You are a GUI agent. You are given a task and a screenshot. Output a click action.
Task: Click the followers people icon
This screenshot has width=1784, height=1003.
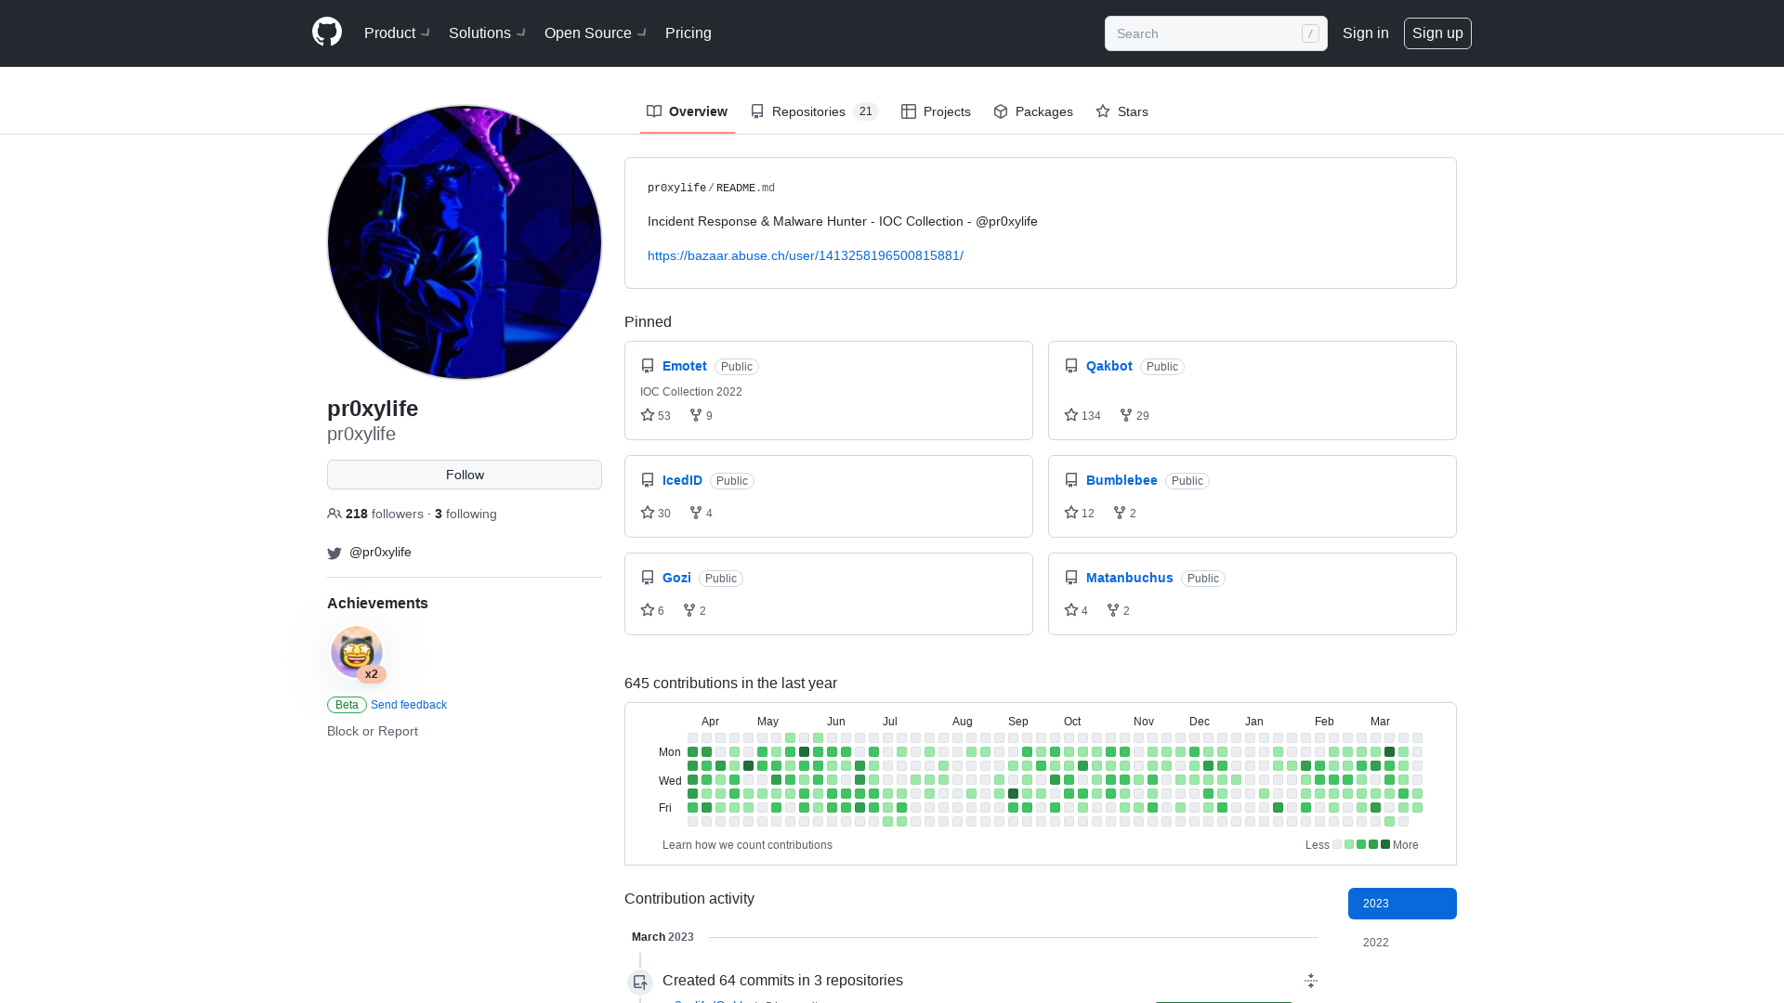[334, 514]
